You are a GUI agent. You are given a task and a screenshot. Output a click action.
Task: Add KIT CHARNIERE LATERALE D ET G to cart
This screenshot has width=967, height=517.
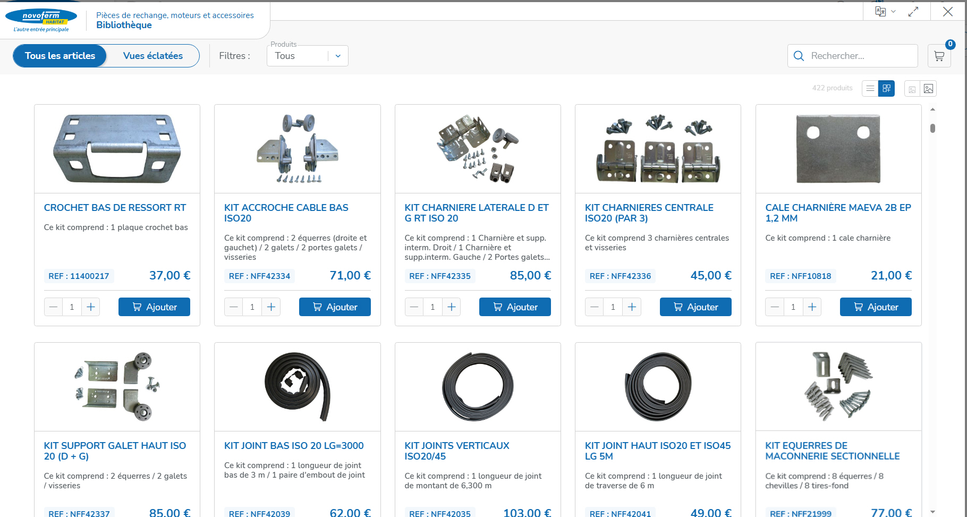pyautogui.click(x=515, y=307)
